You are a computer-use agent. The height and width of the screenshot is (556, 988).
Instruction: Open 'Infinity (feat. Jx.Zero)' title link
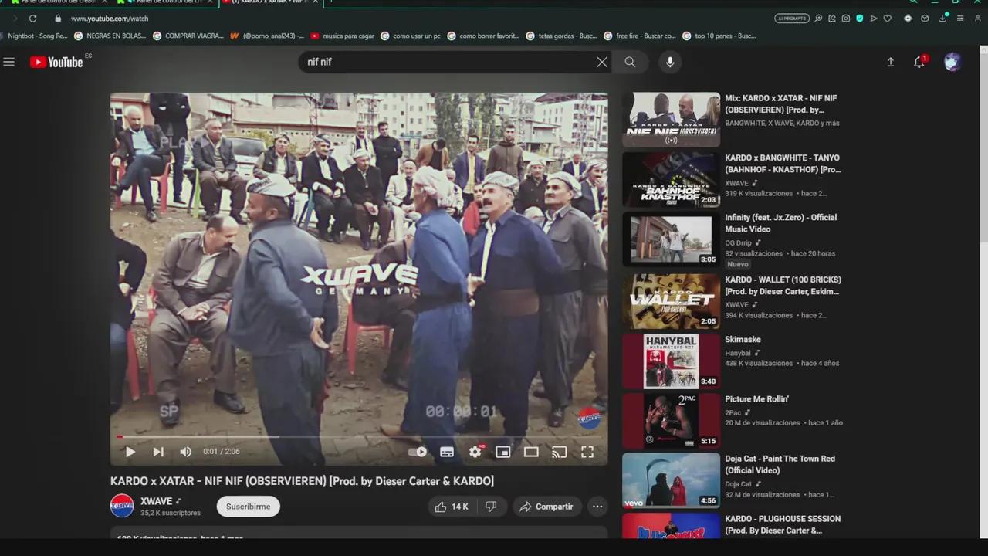point(780,223)
